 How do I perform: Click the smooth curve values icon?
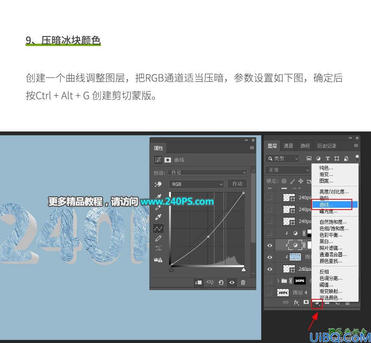pos(158,248)
